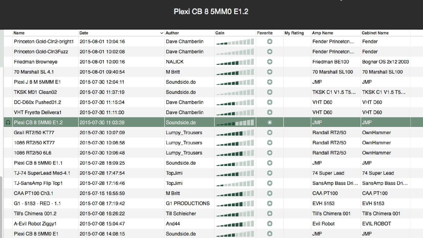Click favorite star icon for 70 Marshall SL 4.1
The height and width of the screenshot is (238, 423).
point(270,72)
